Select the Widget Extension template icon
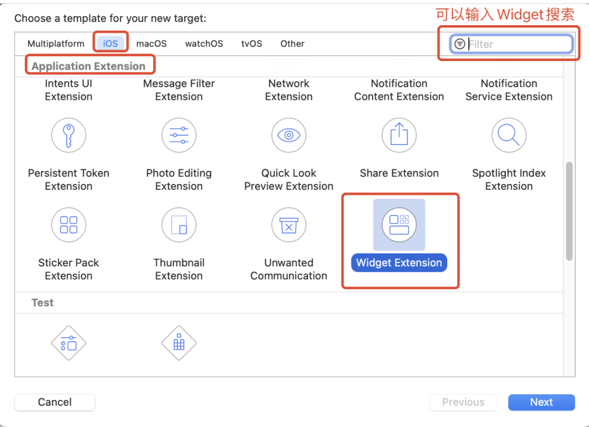 pyautogui.click(x=399, y=225)
